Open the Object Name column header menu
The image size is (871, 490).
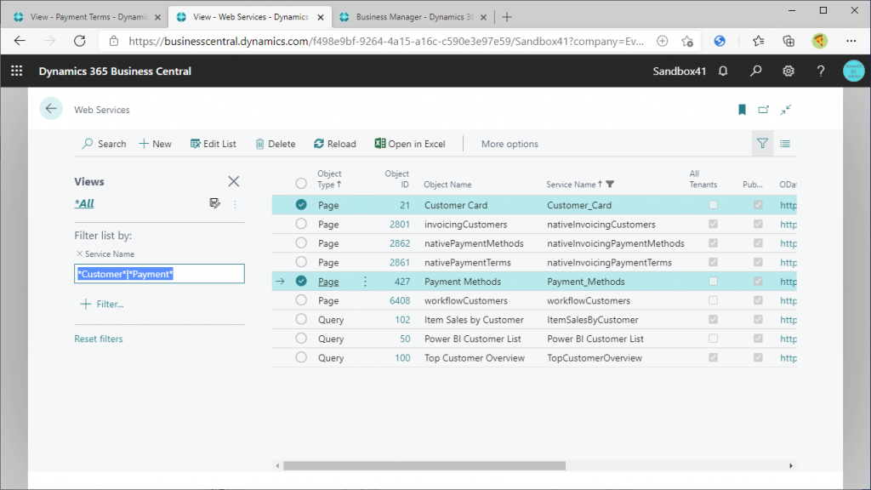pos(447,185)
